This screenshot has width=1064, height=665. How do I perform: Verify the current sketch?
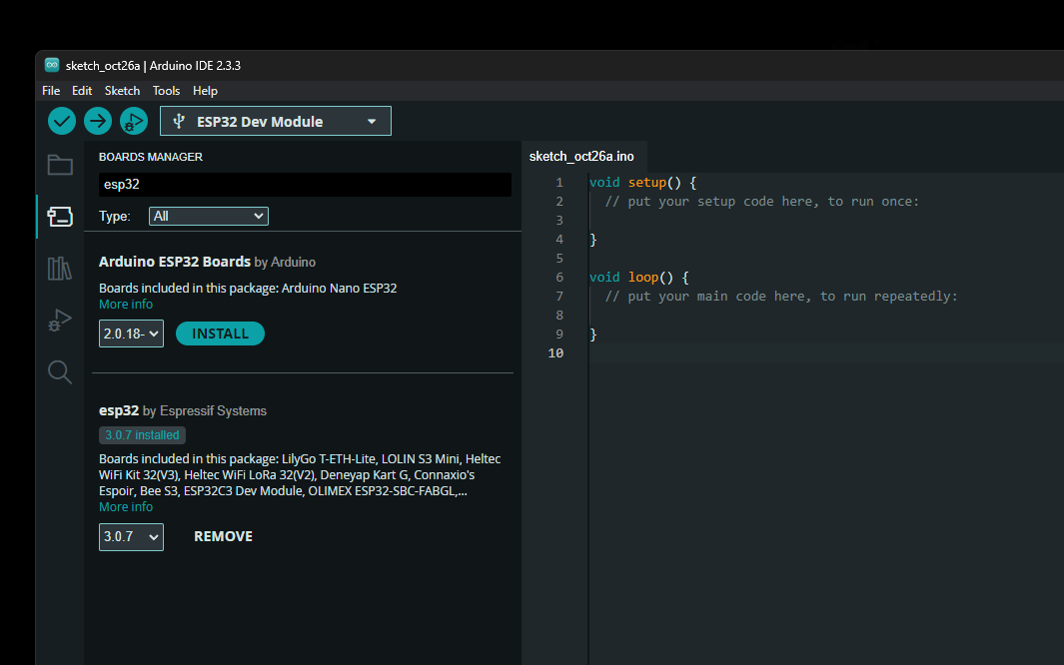[61, 120]
